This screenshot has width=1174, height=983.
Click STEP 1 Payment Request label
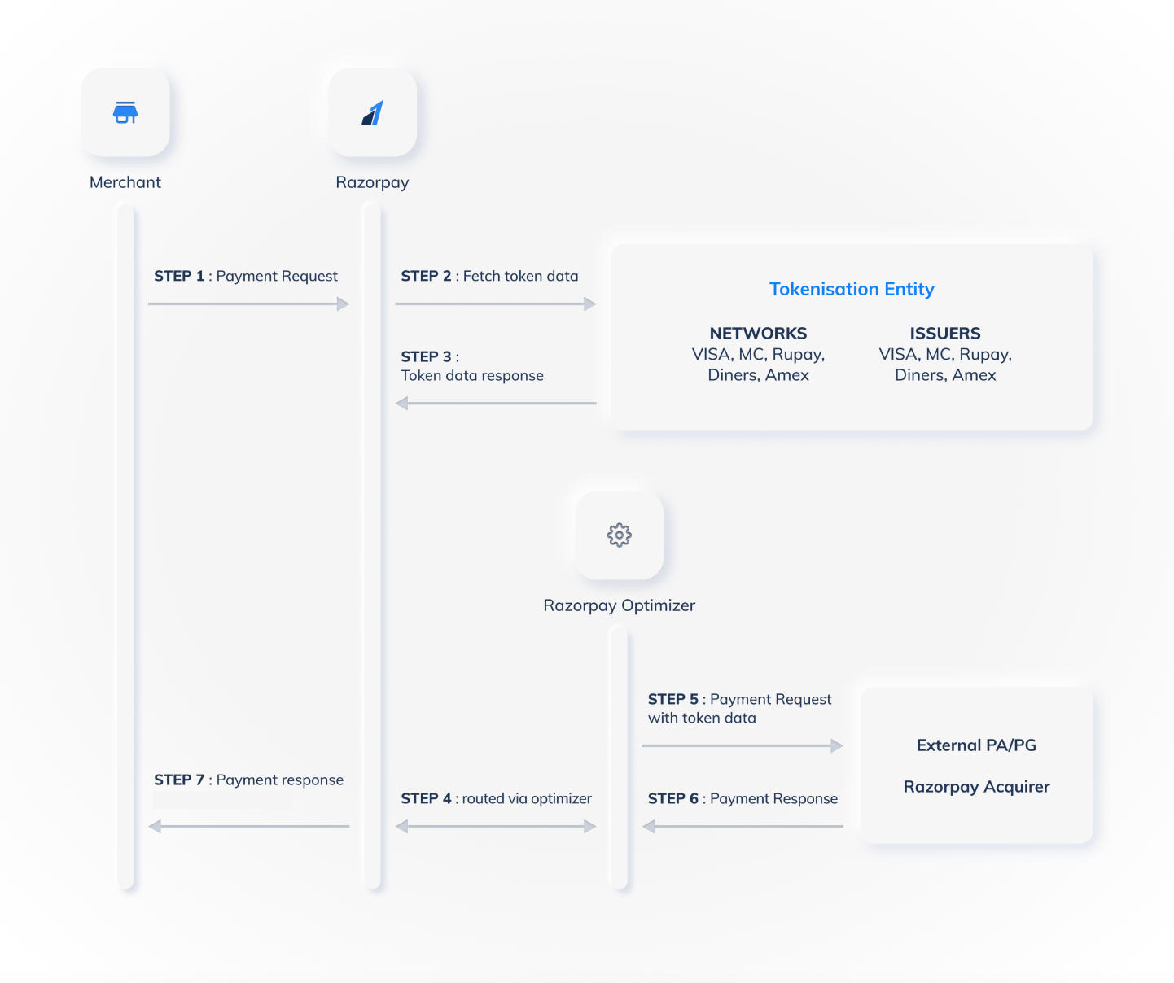coord(246,277)
